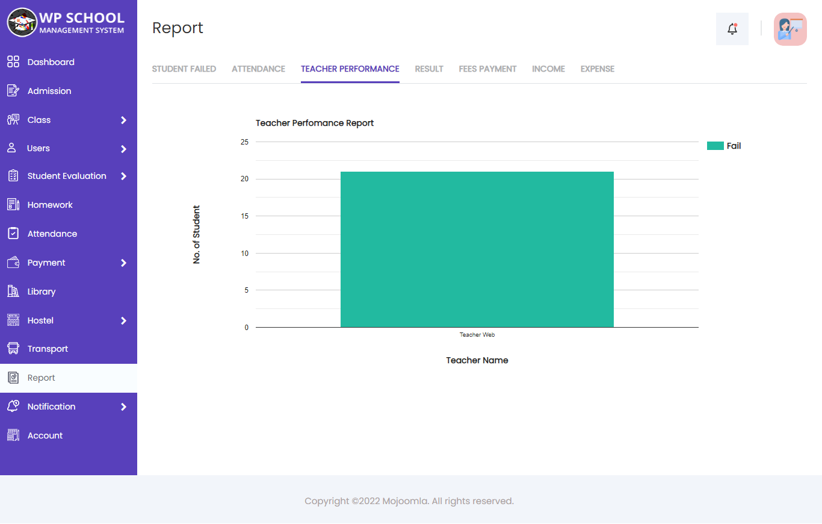The width and height of the screenshot is (822, 524).
Task: Switch to the Attendance report tab
Action: click(x=258, y=69)
